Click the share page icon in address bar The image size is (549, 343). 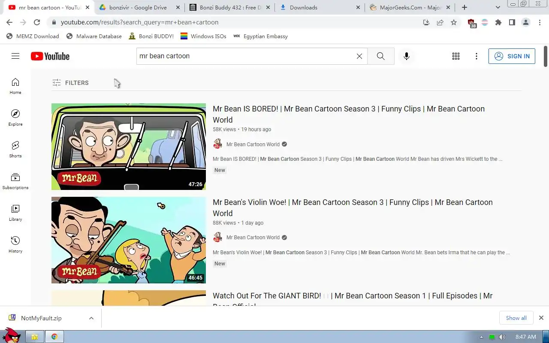(440, 22)
